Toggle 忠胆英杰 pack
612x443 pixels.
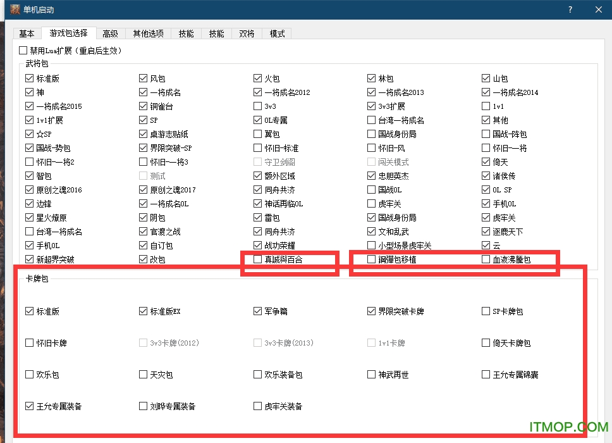[372, 176]
